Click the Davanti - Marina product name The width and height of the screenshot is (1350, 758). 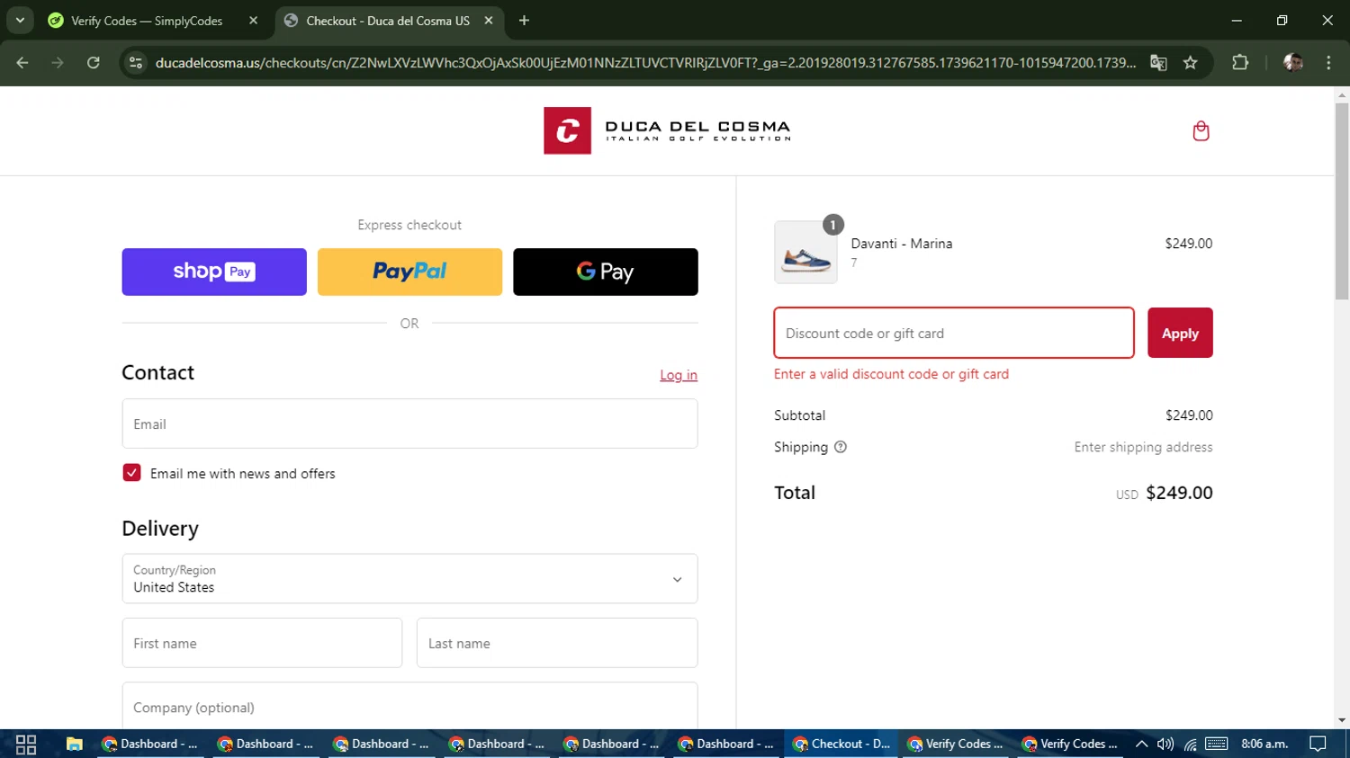pos(902,244)
